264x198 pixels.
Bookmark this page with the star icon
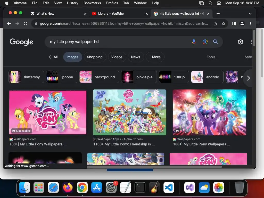tap(224, 23)
